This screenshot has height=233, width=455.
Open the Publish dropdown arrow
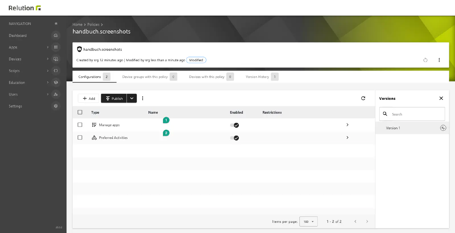tap(132, 98)
